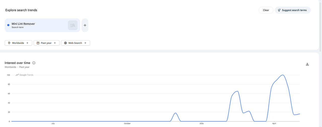Image resolution: width=322 pixels, height=127 pixels.
Task: Click the calendar icon on Past year
Action: pos(38,43)
